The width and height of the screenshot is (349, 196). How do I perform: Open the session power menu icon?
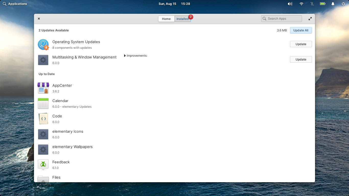(x=343, y=4)
